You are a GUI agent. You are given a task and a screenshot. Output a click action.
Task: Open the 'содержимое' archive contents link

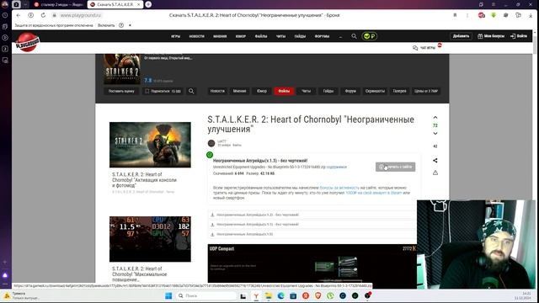click(x=337, y=167)
